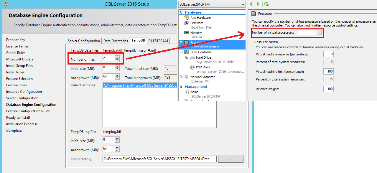This screenshot has width=377, height=173.
Task: Go back with the green left arrow
Action: (x=251, y=4)
